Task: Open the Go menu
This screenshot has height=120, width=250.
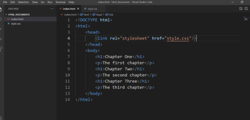Action: [43, 2]
